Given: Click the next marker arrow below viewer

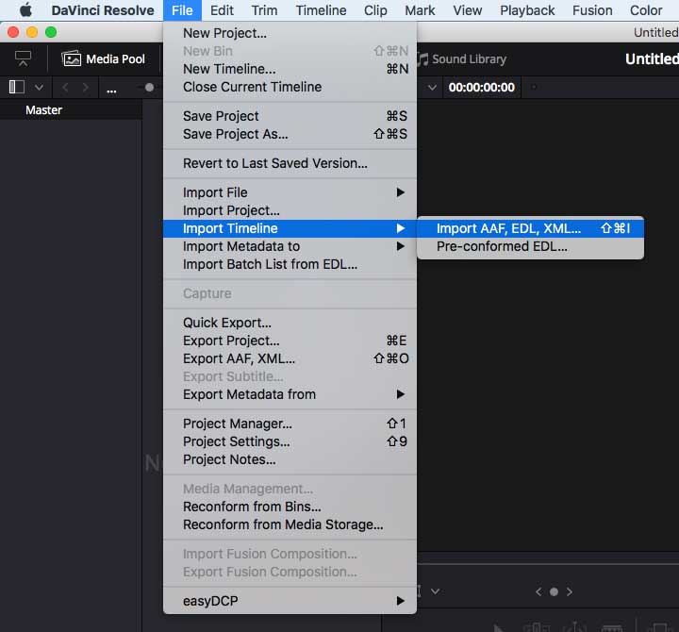Looking at the screenshot, I should tap(569, 591).
